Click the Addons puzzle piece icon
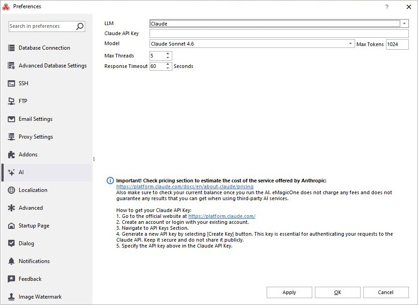The height and width of the screenshot is (305, 418). pos(11,155)
